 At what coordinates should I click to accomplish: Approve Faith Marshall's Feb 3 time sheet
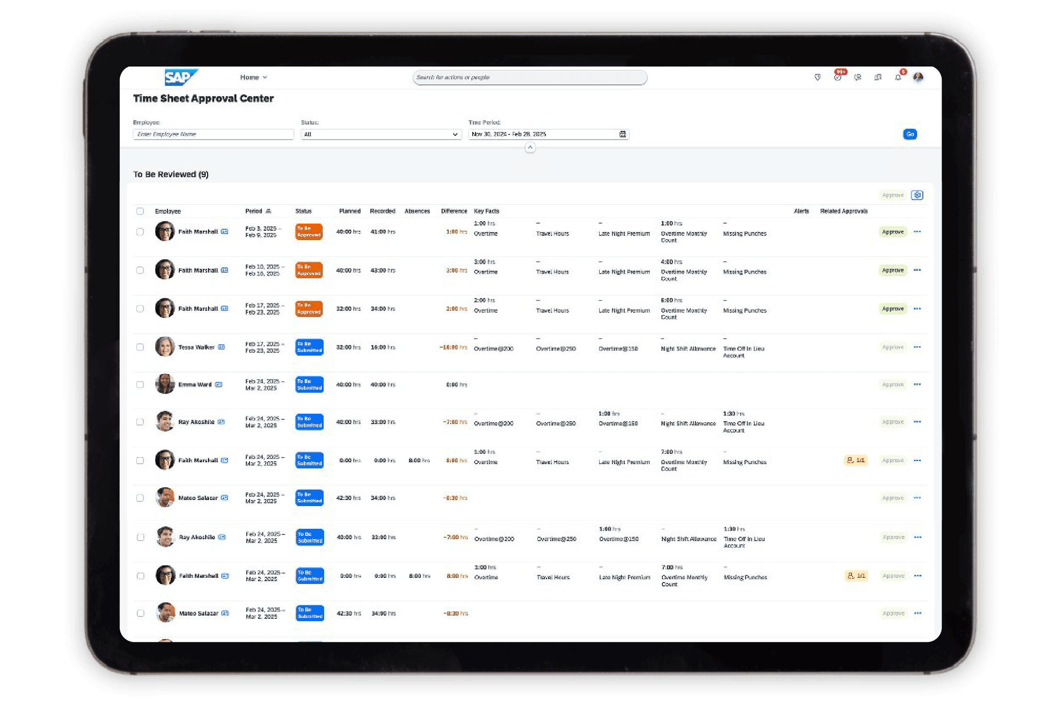[892, 232]
